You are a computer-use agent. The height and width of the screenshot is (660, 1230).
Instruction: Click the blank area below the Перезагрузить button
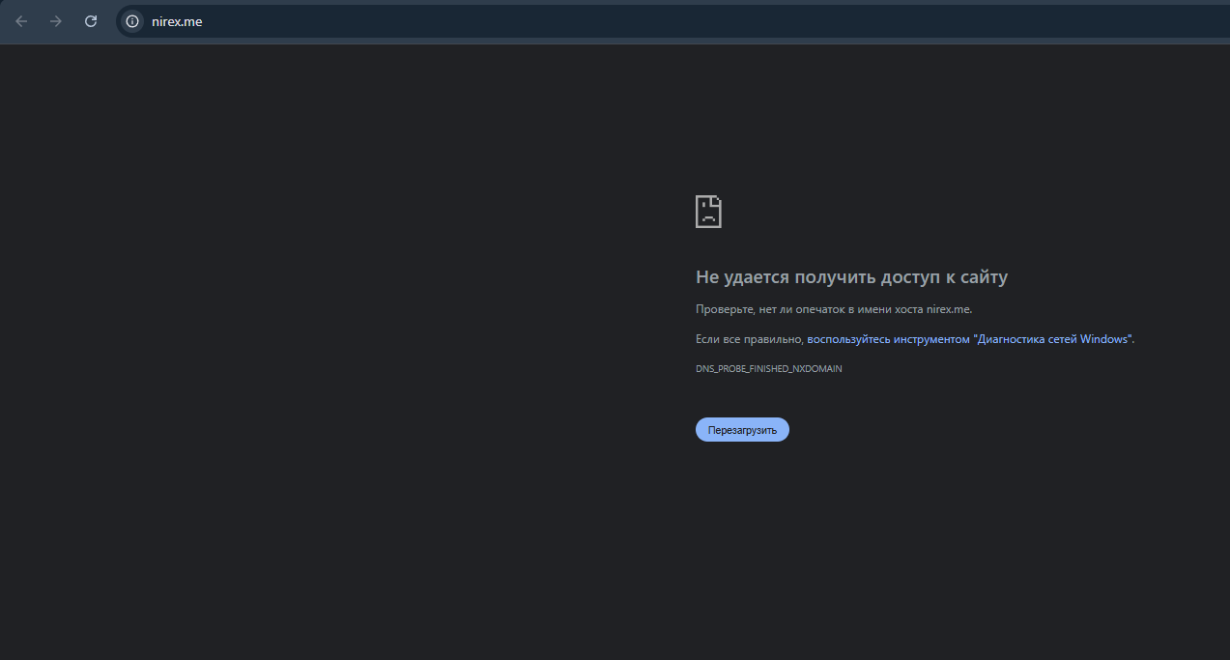[x=742, y=541]
